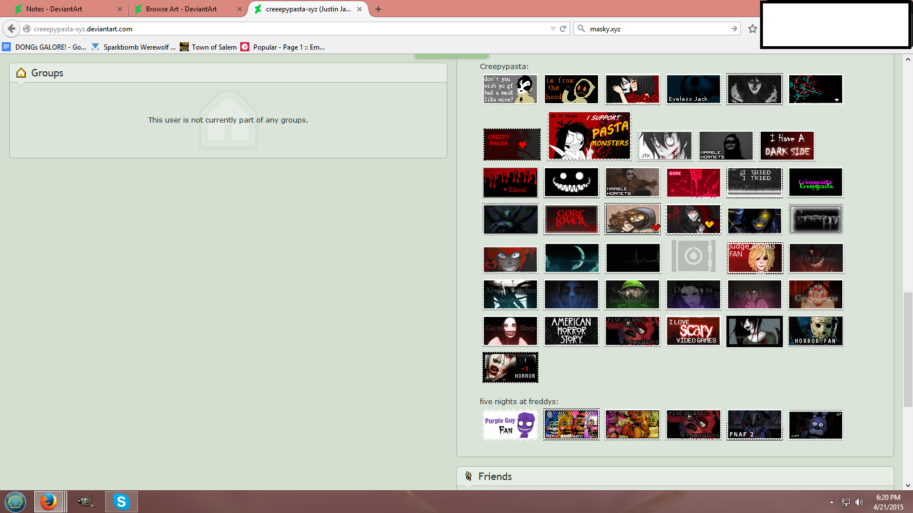Click the browser back arrow button
Image resolution: width=913 pixels, height=513 pixels.
coord(11,28)
